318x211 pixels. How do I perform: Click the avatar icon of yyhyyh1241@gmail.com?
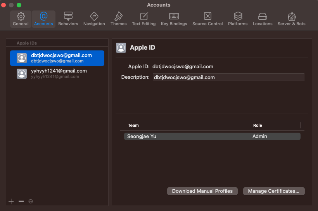coord(22,74)
